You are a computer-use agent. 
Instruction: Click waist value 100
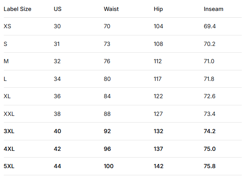(x=109, y=166)
